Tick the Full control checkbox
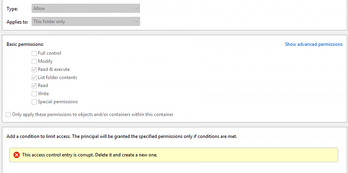 coord(34,53)
